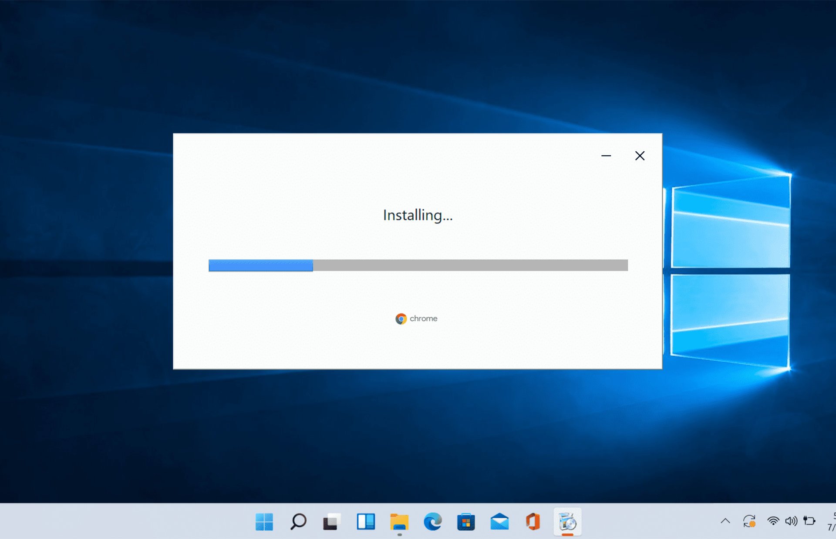Open battery status in system tray
The image size is (836, 539).
(809, 521)
